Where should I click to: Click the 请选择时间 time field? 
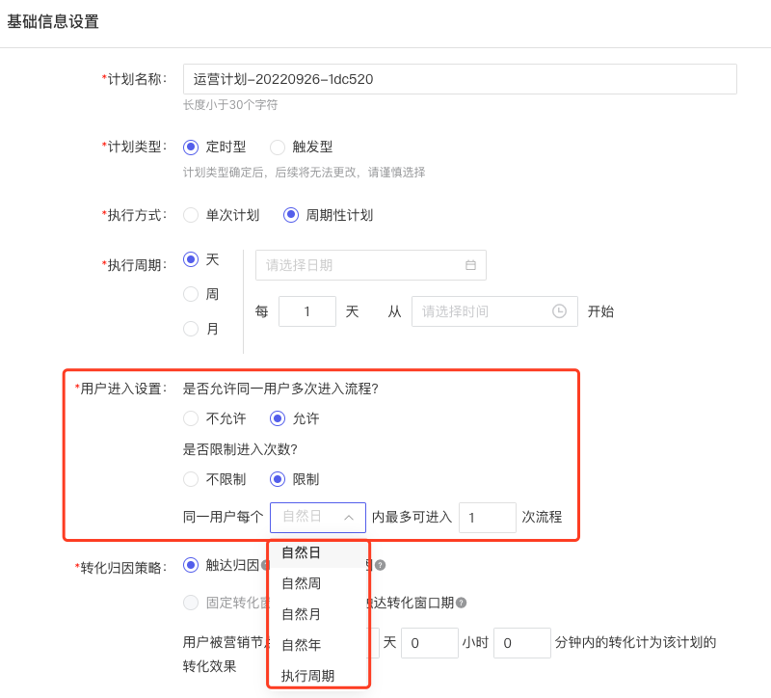tap(482, 310)
